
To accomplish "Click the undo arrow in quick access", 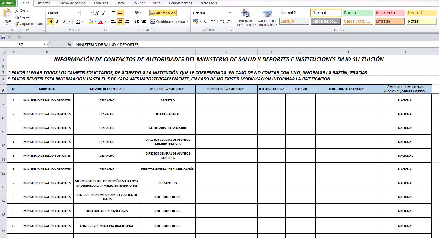I will (10, 37).
